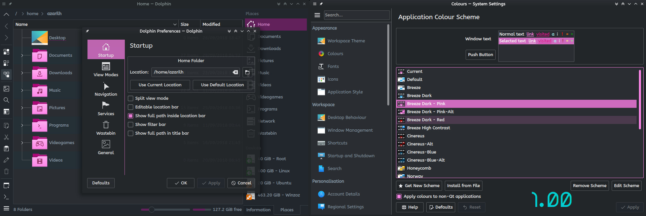Viewport: 646px width, 216px height.
Task: Expand the Pictures folder tree arrow
Action: click(x=22, y=108)
